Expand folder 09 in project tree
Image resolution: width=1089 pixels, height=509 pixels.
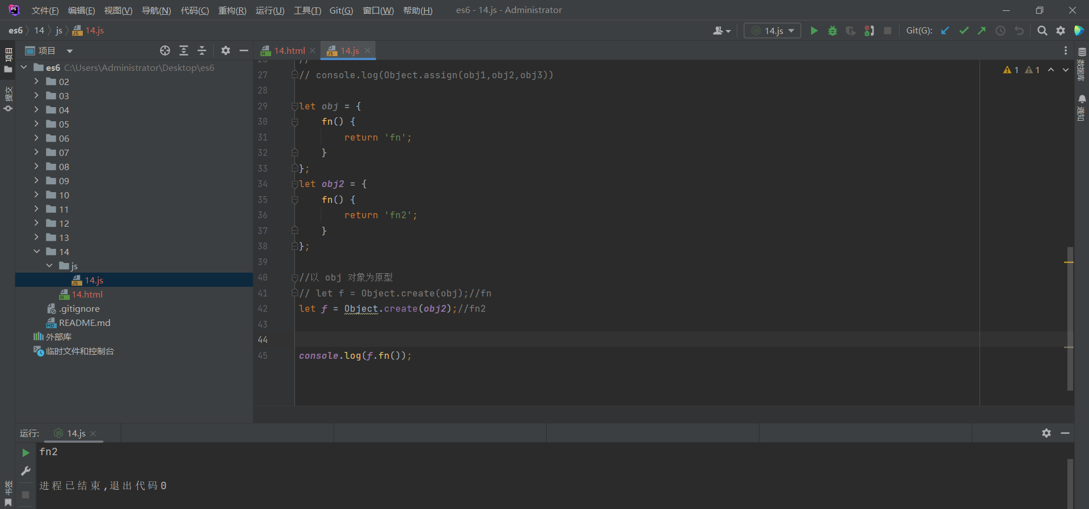click(36, 180)
